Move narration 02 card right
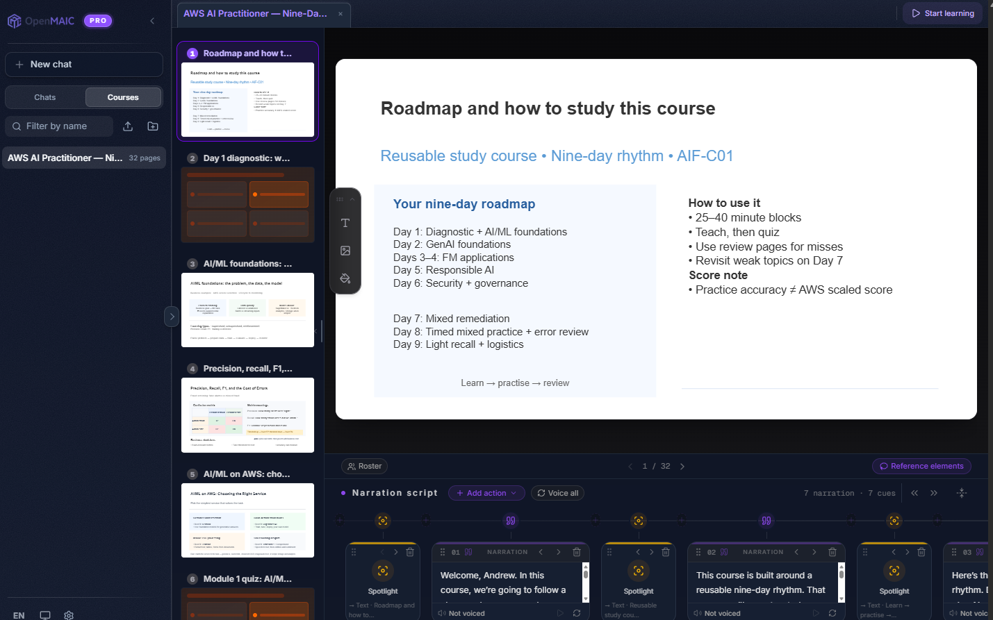The width and height of the screenshot is (993, 620). click(x=814, y=553)
